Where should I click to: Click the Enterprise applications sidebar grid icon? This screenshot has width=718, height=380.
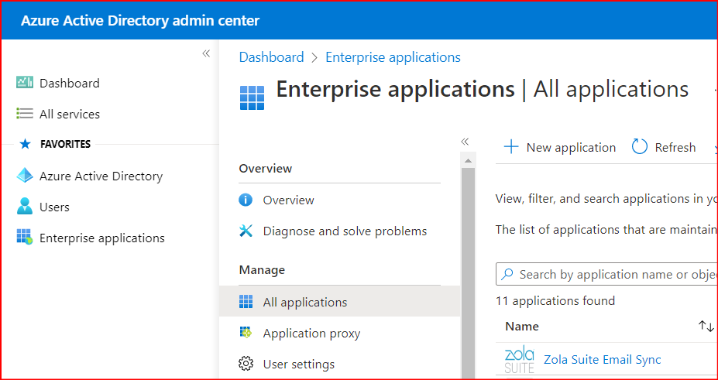coord(25,237)
